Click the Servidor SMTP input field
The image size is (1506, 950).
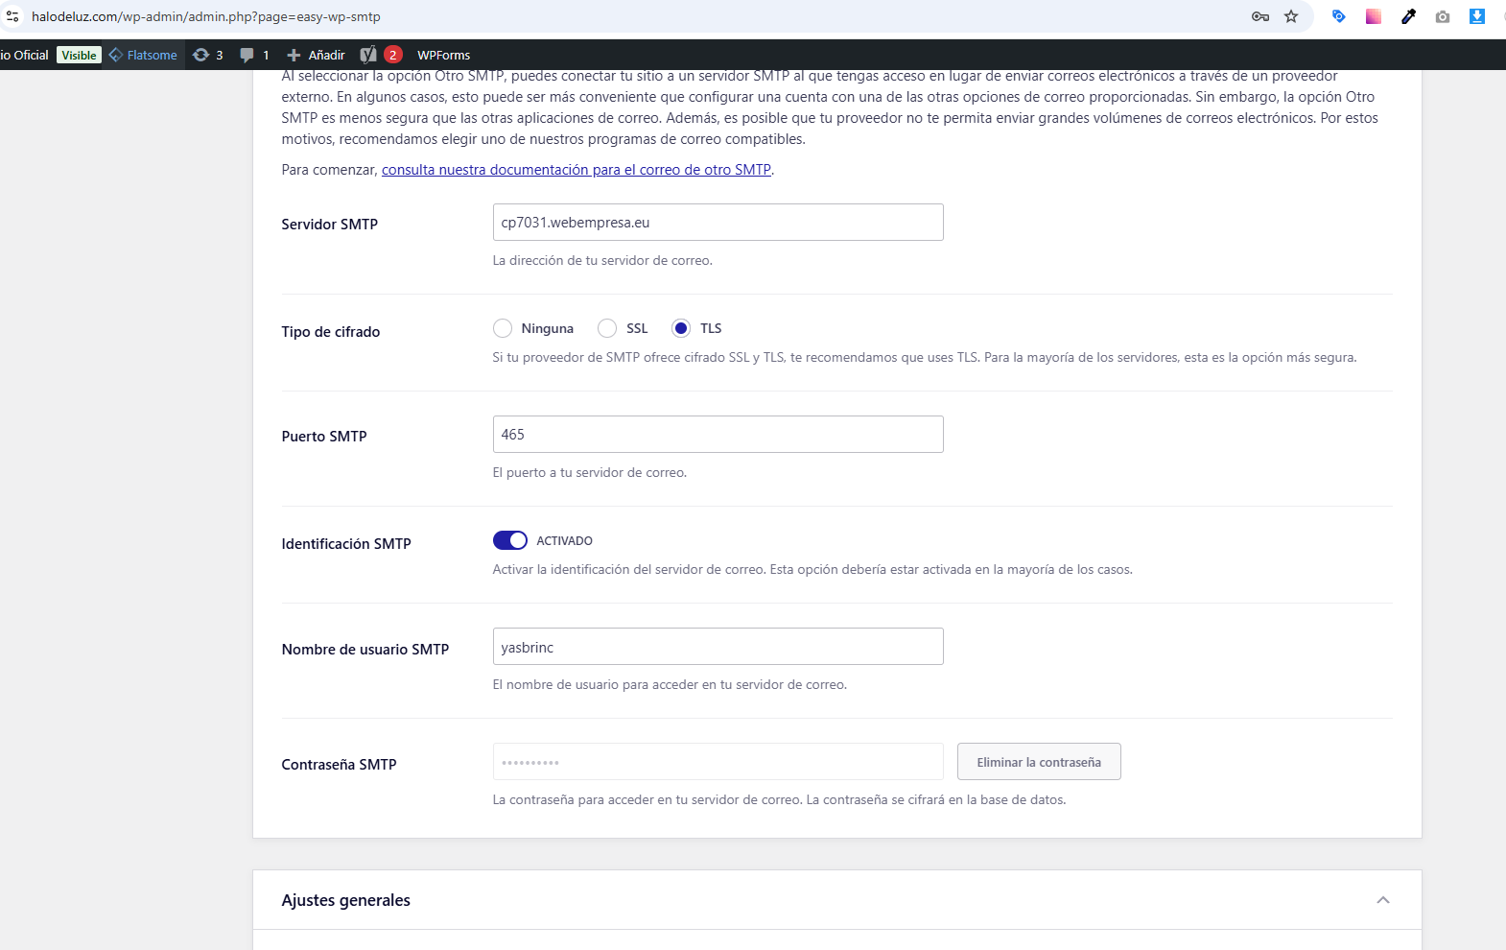[718, 223]
